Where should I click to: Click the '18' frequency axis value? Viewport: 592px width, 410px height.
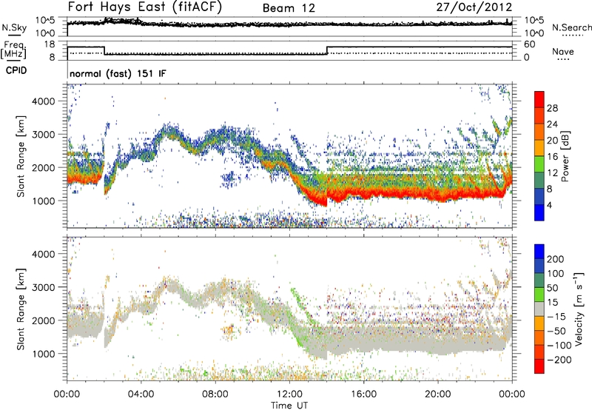point(50,44)
